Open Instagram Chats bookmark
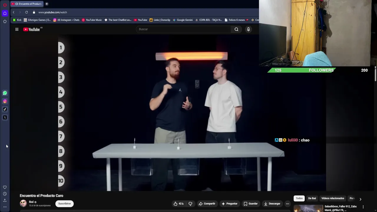Image resolution: width=377 pixels, height=212 pixels. (66, 20)
